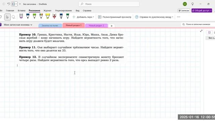Screen dimensions: 215x121
Task: Click the Undo arrow in title bar
Action: pyautogui.click(x=8, y=4)
